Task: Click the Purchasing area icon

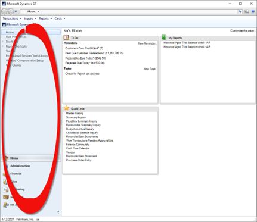Action: (6, 189)
